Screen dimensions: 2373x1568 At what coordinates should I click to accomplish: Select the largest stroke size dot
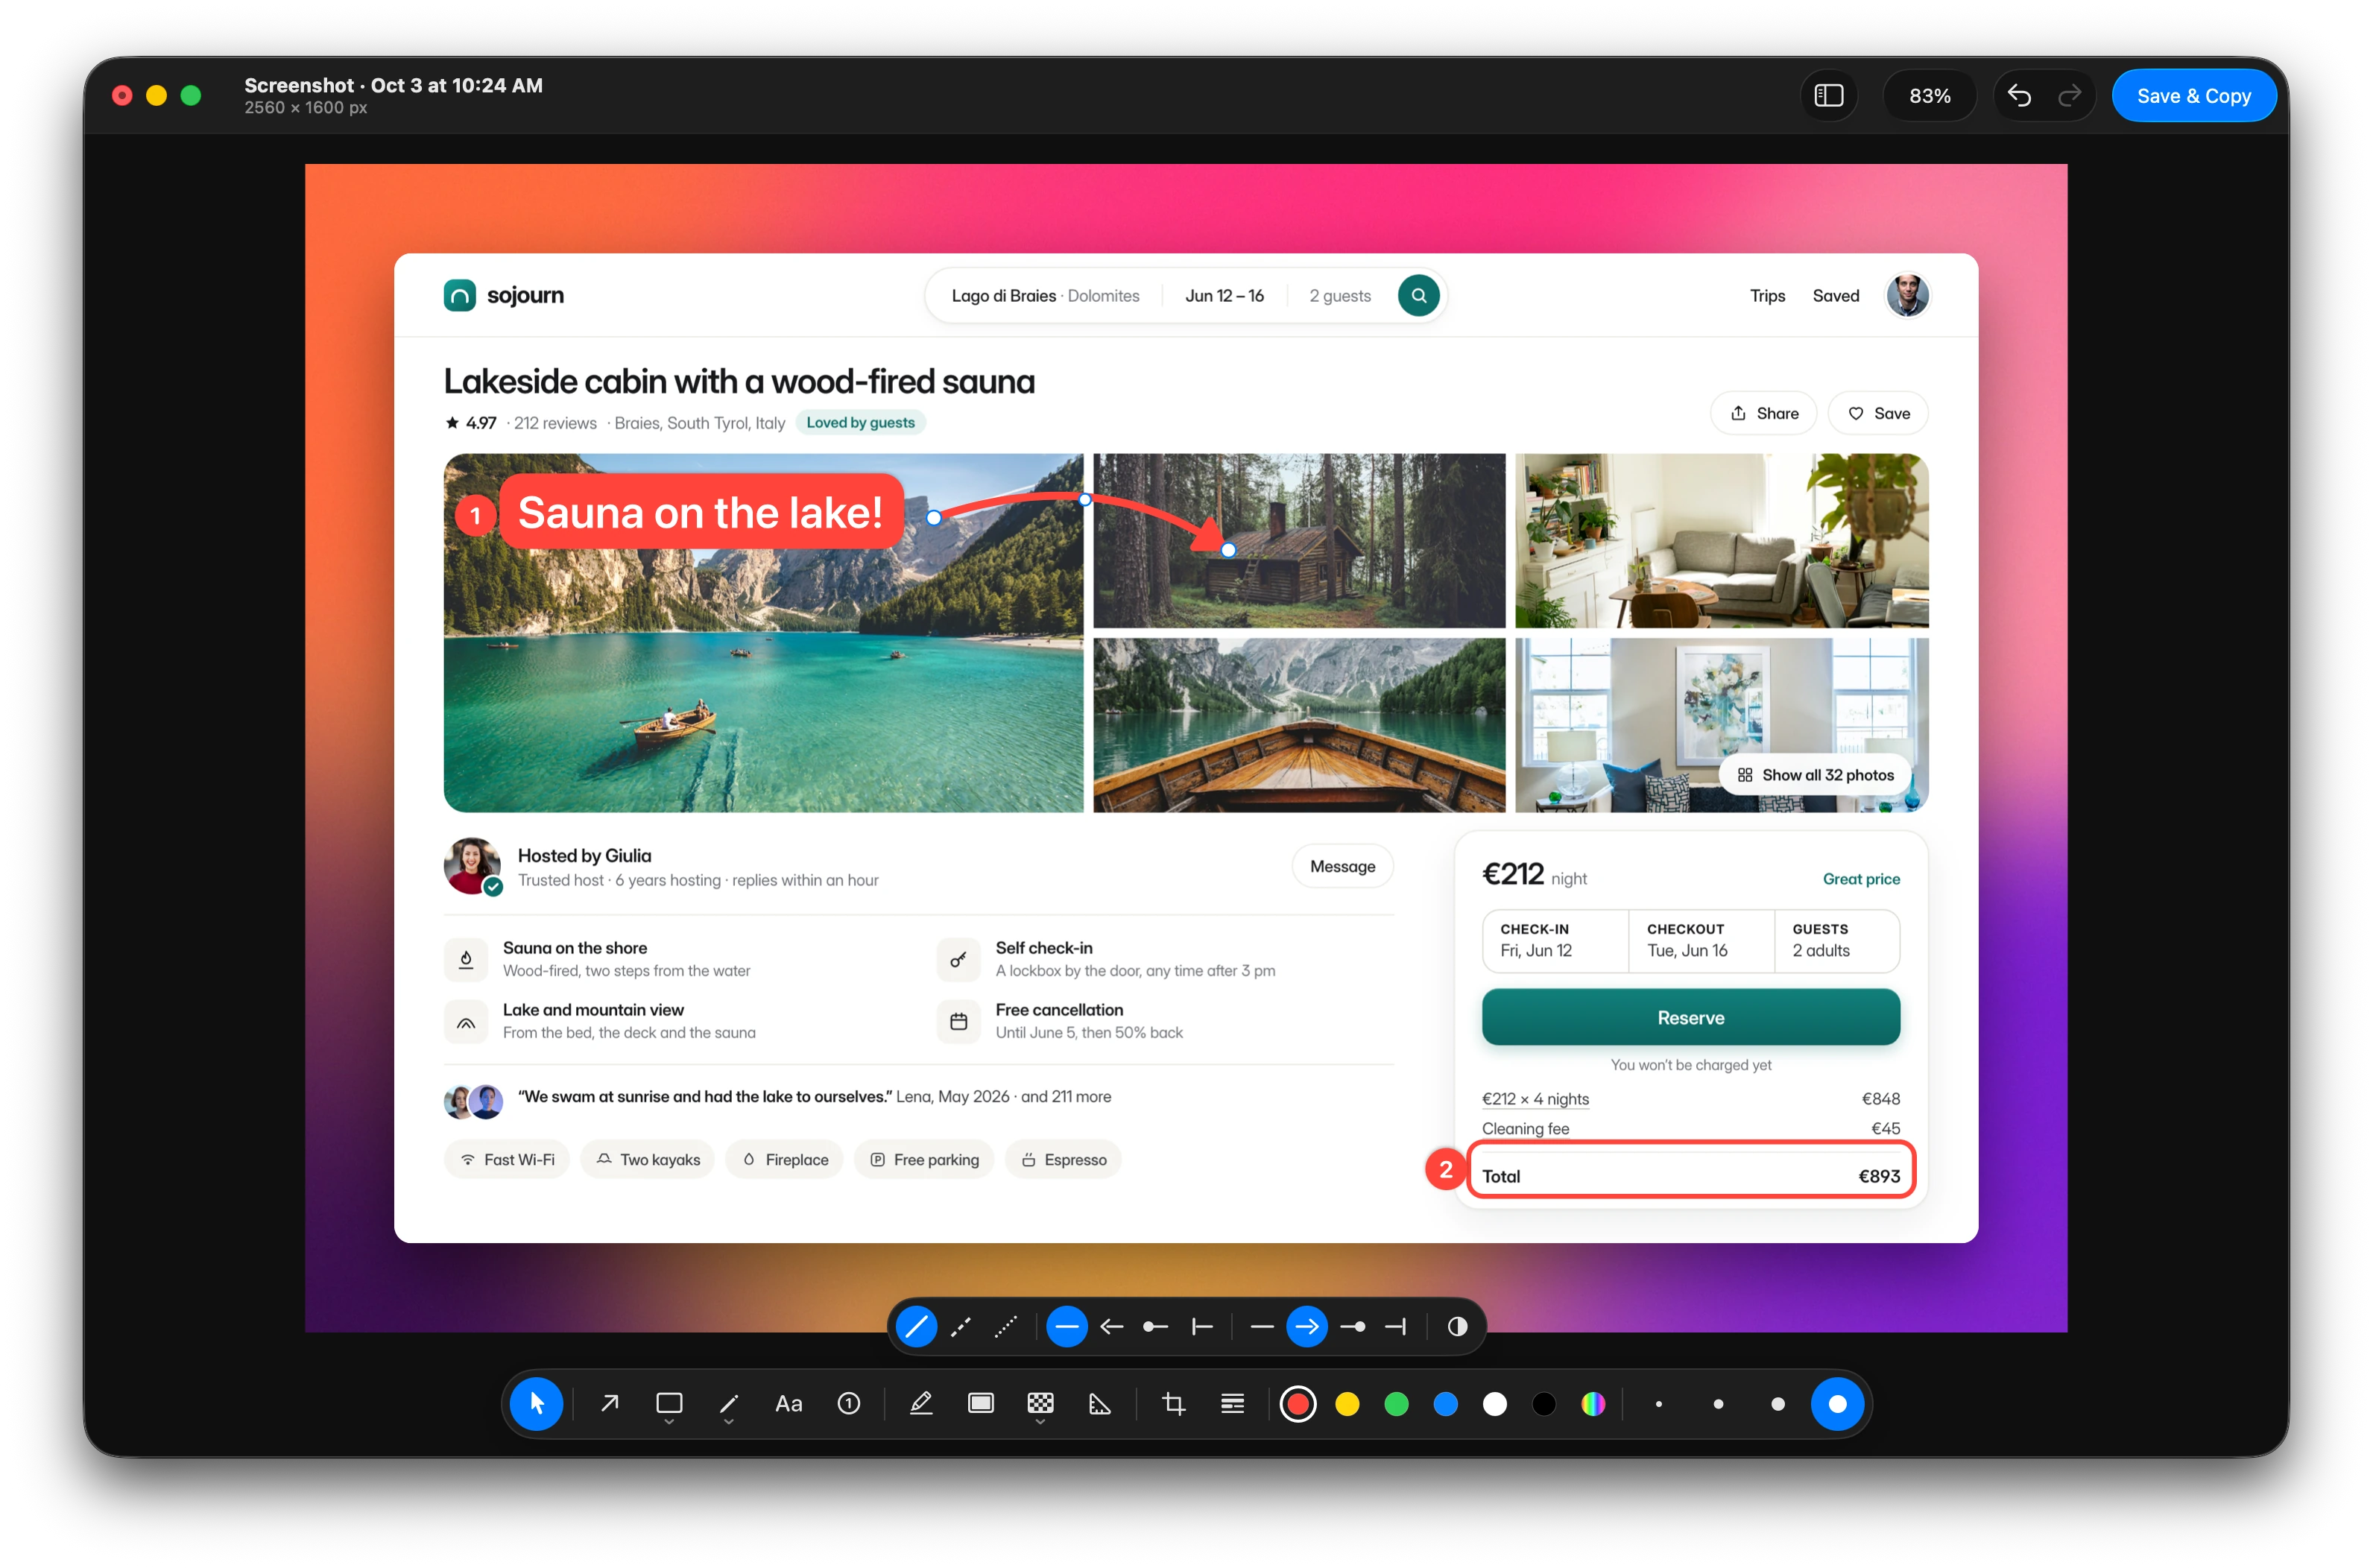tap(1837, 1404)
